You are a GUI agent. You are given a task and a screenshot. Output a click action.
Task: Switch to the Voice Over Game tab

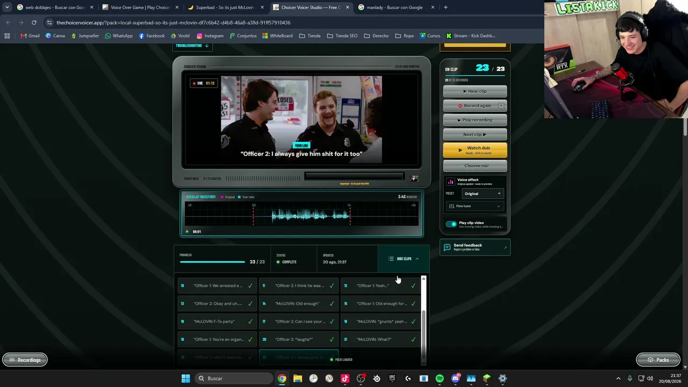[140, 8]
